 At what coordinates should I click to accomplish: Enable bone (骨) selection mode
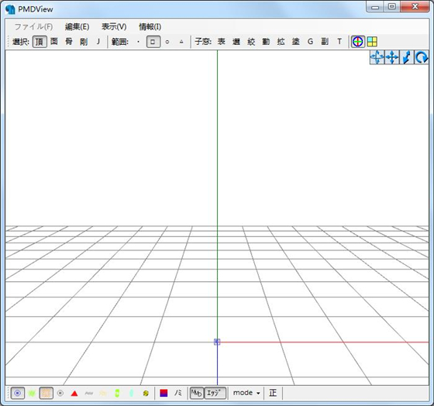click(69, 42)
